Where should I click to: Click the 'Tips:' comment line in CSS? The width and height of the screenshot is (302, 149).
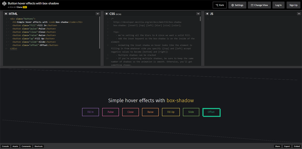pos(117,32)
